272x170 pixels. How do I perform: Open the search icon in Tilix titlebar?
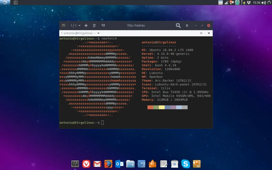coord(178,25)
